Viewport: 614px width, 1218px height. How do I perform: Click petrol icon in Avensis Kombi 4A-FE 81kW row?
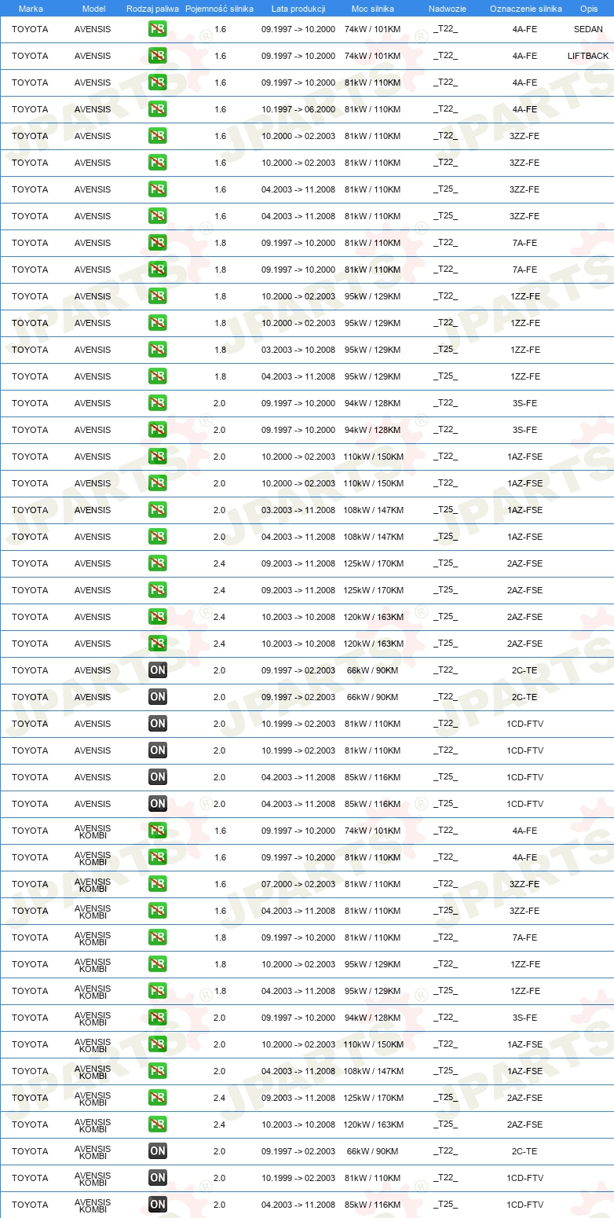click(x=157, y=857)
